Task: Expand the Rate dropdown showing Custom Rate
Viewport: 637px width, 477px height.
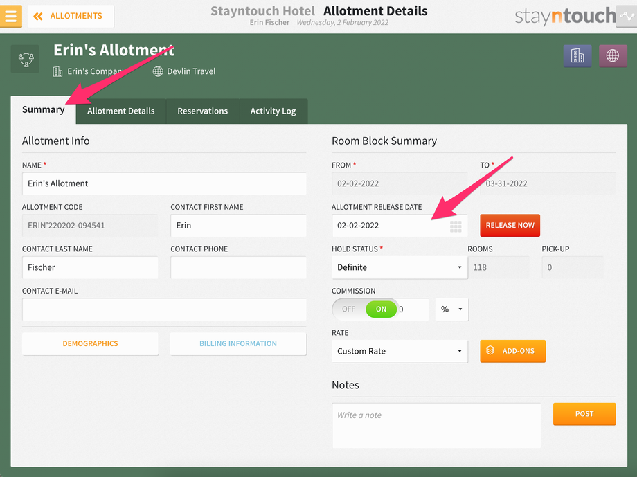Action: (x=400, y=351)
